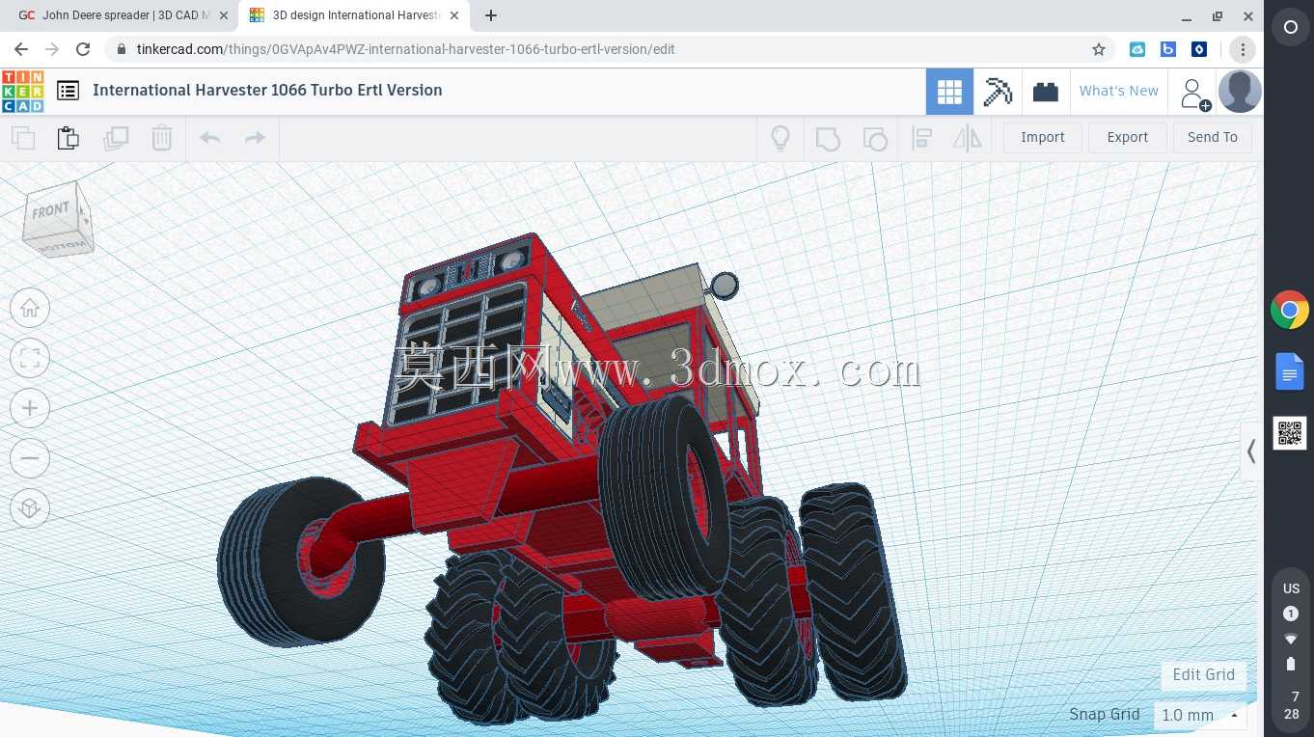1314x737 pixels.
Task: Click the Export button
Action: 1127,137
